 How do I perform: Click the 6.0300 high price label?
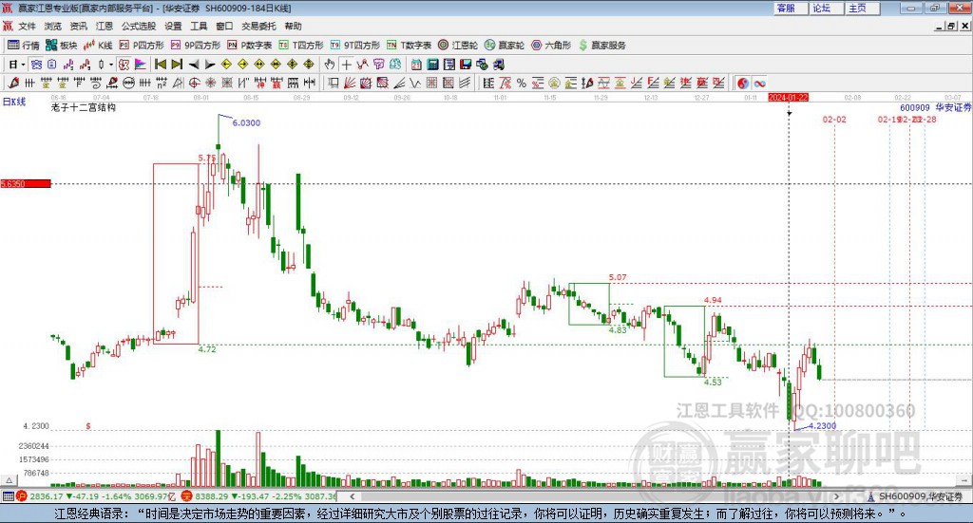click(x=246, y=122)
